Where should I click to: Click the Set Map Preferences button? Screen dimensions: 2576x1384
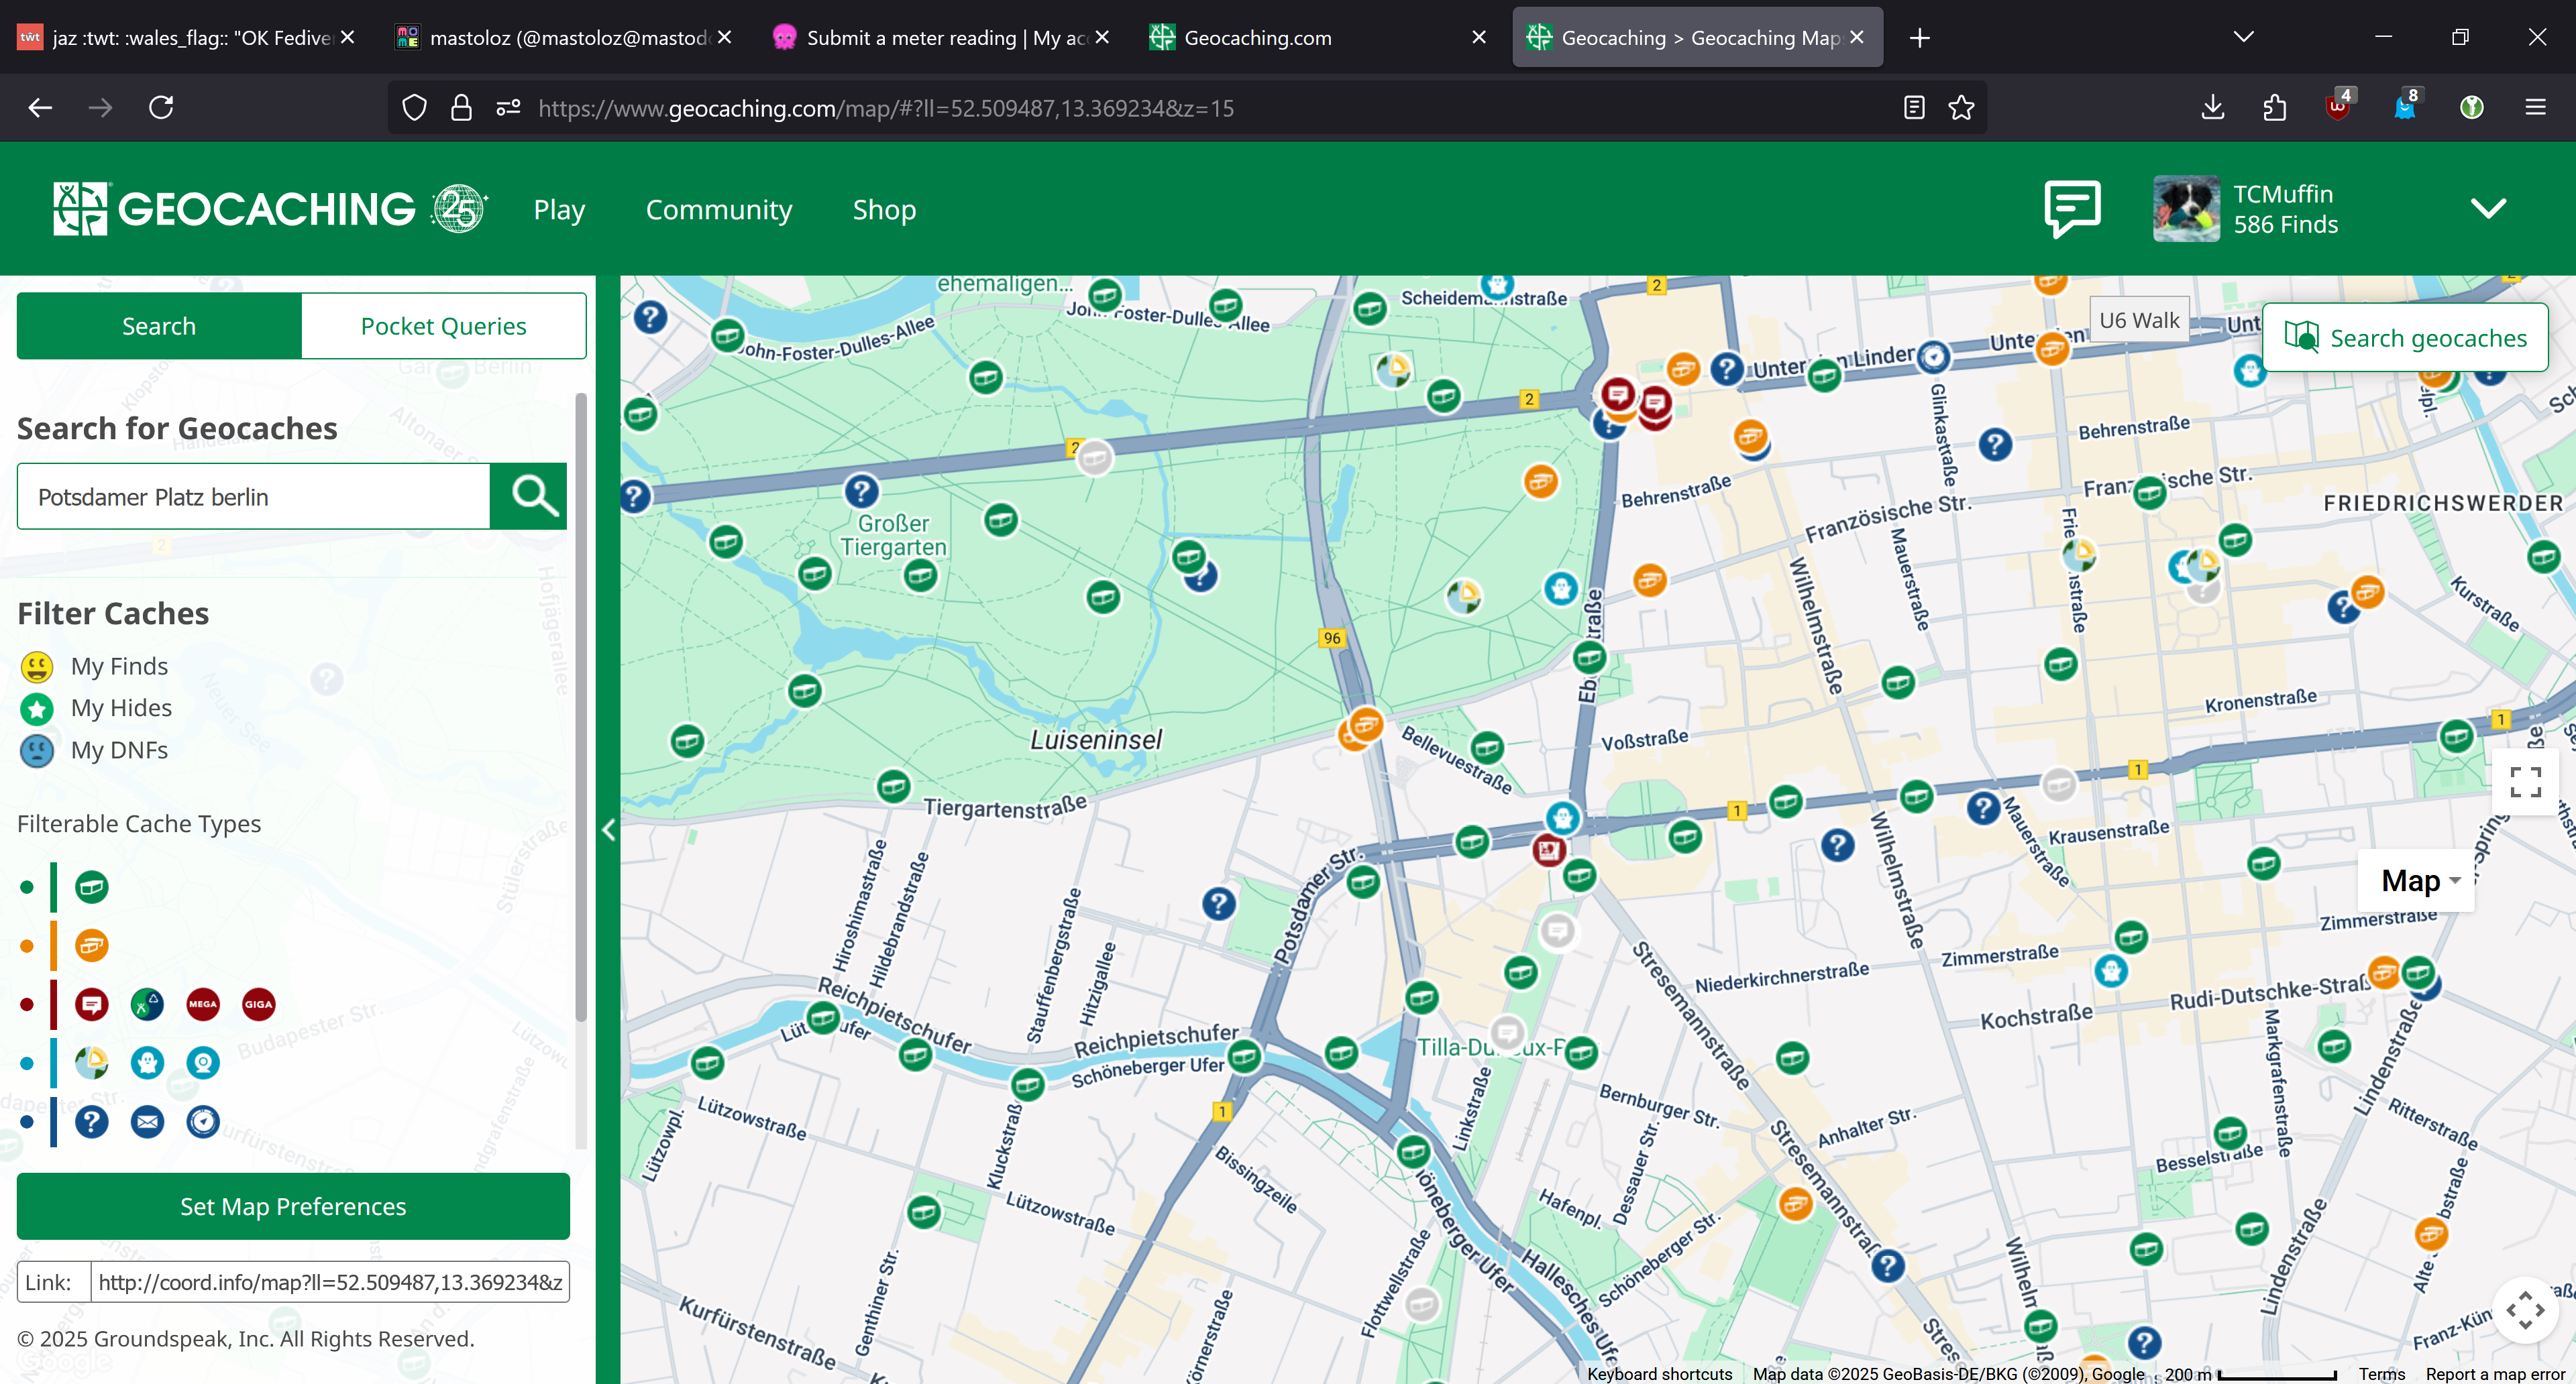[x=293, y=1206]
